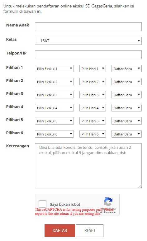Click inside the Keterangan textarea
The image size is (147, 241).
click(88, 166)
